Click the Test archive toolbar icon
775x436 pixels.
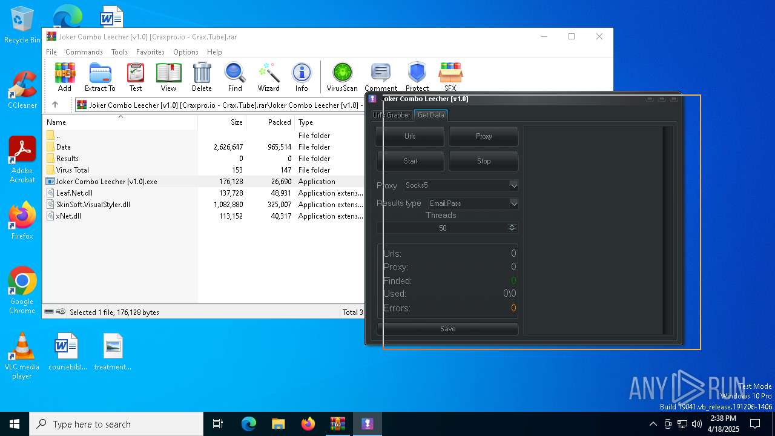136,77
